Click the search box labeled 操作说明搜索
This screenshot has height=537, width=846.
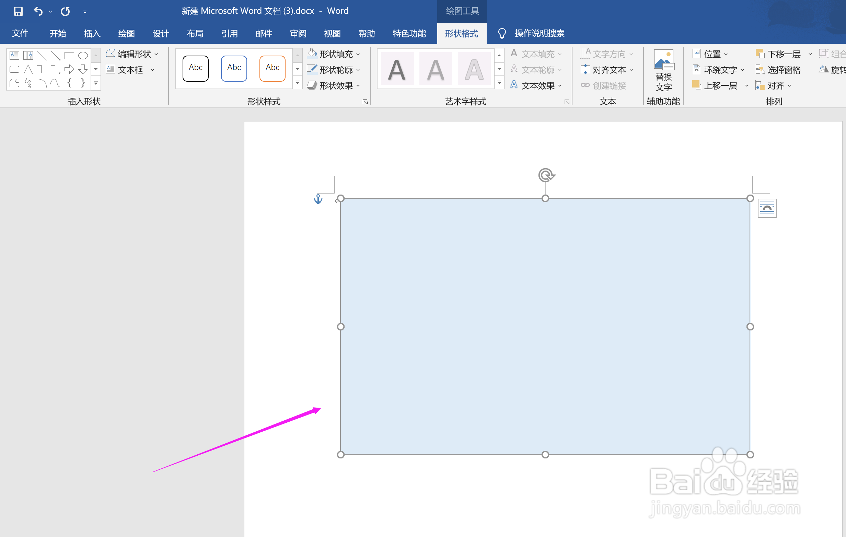tap(539, 34)
